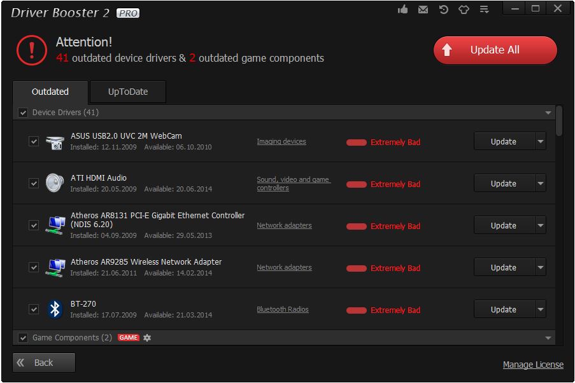Update the ASUS USB2.0 UVC WebCam driver
Screen dimensions: 575x383
coord(504,141)
